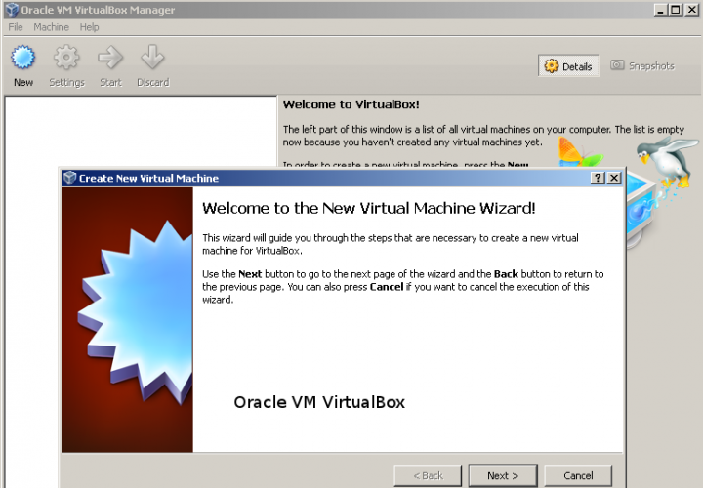Click the VirtualBox icon in the main title bar

click(11, 10)
